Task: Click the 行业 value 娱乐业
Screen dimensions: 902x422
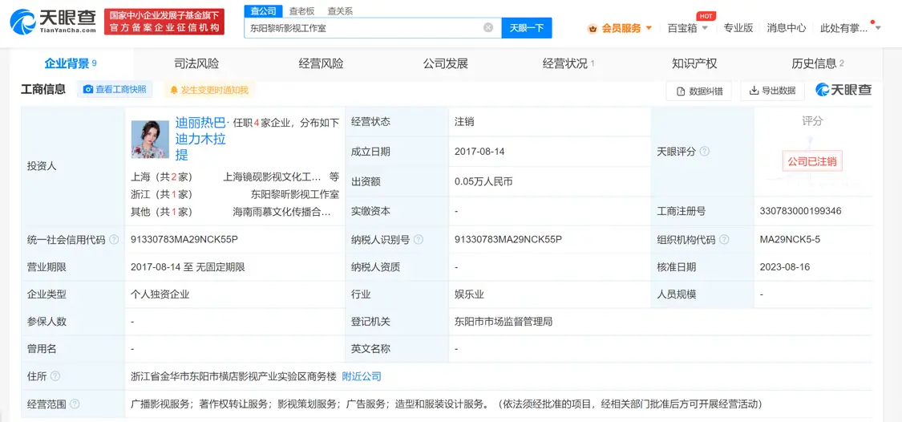Action: pos(469,294)
